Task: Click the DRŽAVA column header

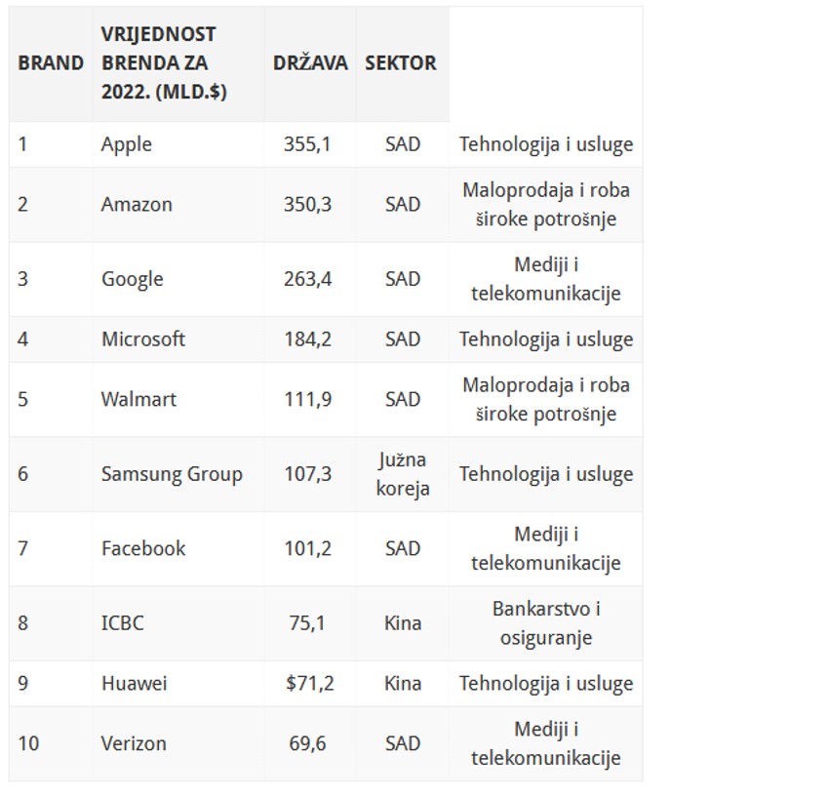Action: coord(310,63)
